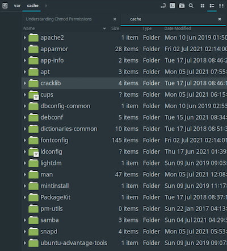The image size is (227, 251).
Task: Expand the mintinstall folder
Action: (x=25, y=186)
